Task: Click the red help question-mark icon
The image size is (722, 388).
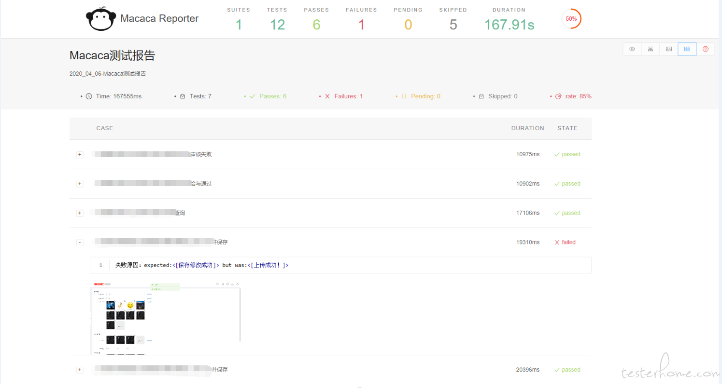Action: pos(706,49)
